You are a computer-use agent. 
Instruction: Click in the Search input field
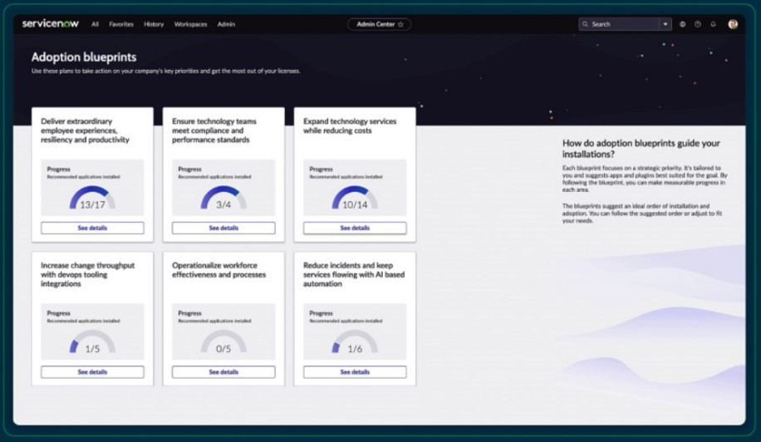623,25
